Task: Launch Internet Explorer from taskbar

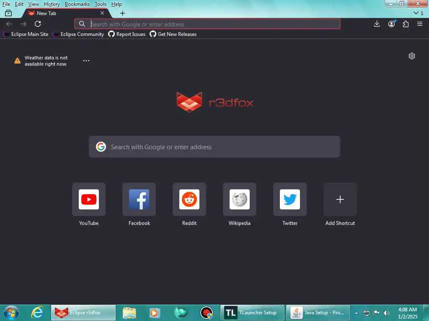Action: 37,313
